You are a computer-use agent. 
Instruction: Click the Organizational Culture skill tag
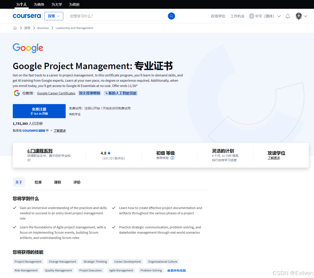pyautogui.click(x=163, y=262)
